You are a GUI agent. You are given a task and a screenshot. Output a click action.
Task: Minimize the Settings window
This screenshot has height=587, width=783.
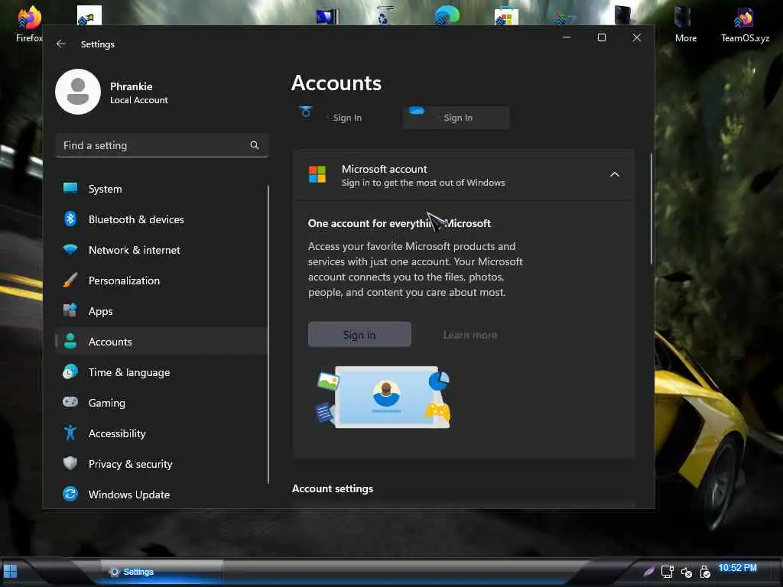(567, 37)
